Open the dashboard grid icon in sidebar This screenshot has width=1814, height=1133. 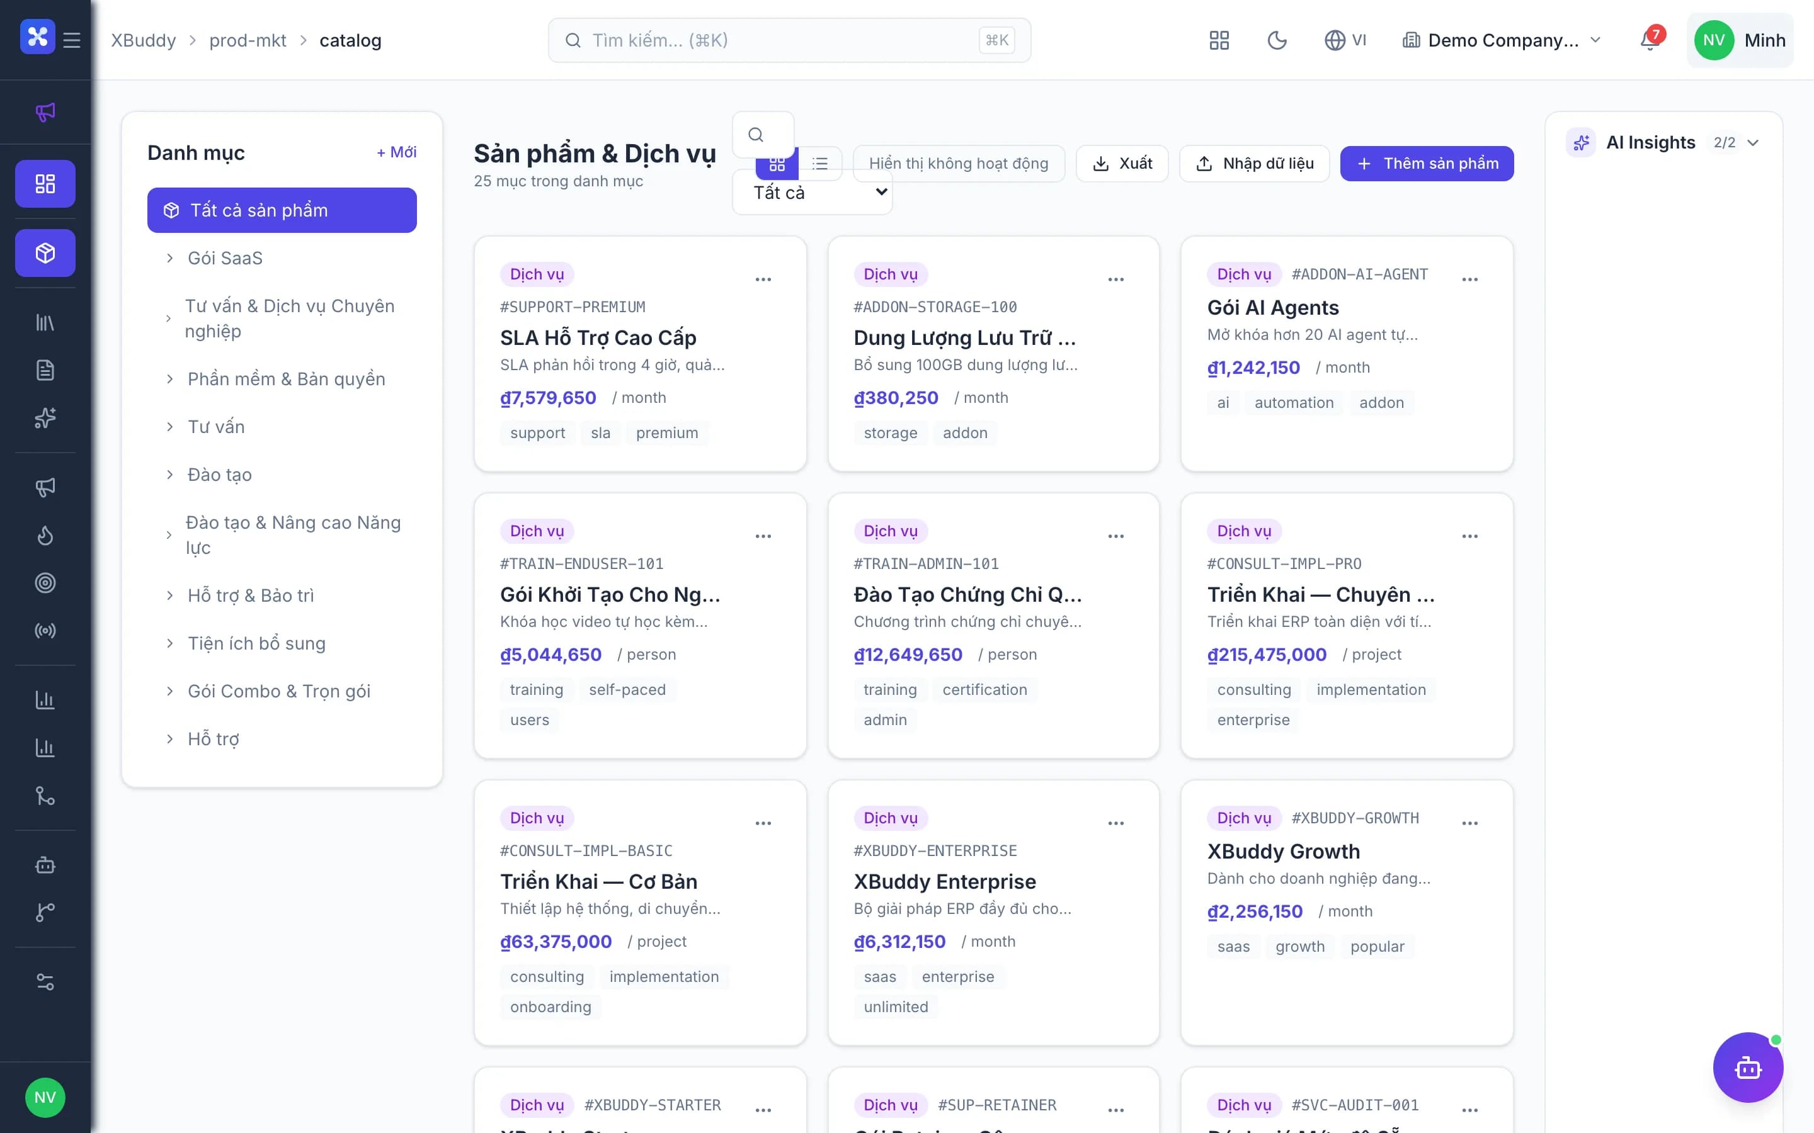(45, 184)
